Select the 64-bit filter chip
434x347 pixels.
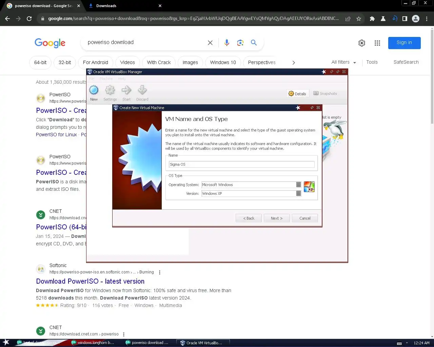pyautogui.click(x=40, y=62)
